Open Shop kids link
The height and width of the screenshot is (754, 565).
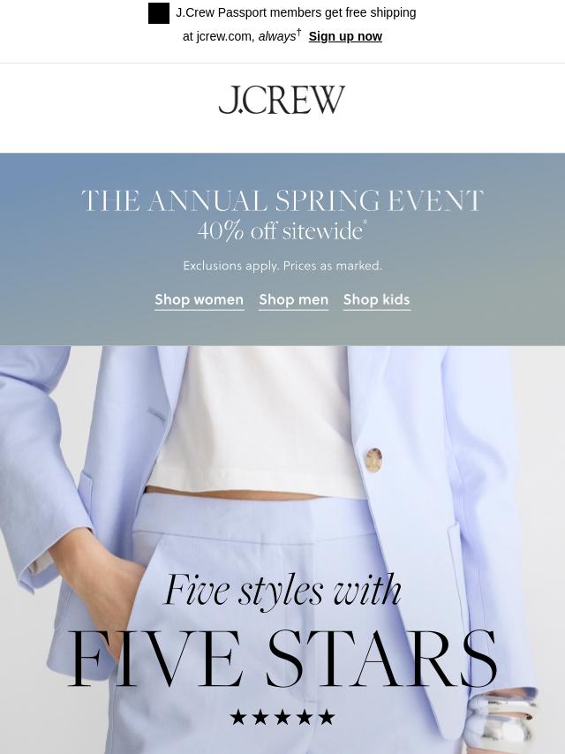(x=376, y=299)
